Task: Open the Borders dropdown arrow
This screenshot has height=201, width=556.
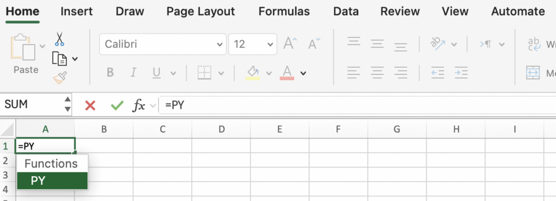Action: click(221, 73)
